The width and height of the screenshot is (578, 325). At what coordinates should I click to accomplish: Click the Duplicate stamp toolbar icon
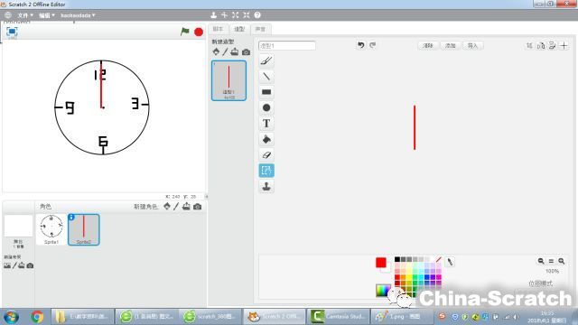(x=213, y=15)
